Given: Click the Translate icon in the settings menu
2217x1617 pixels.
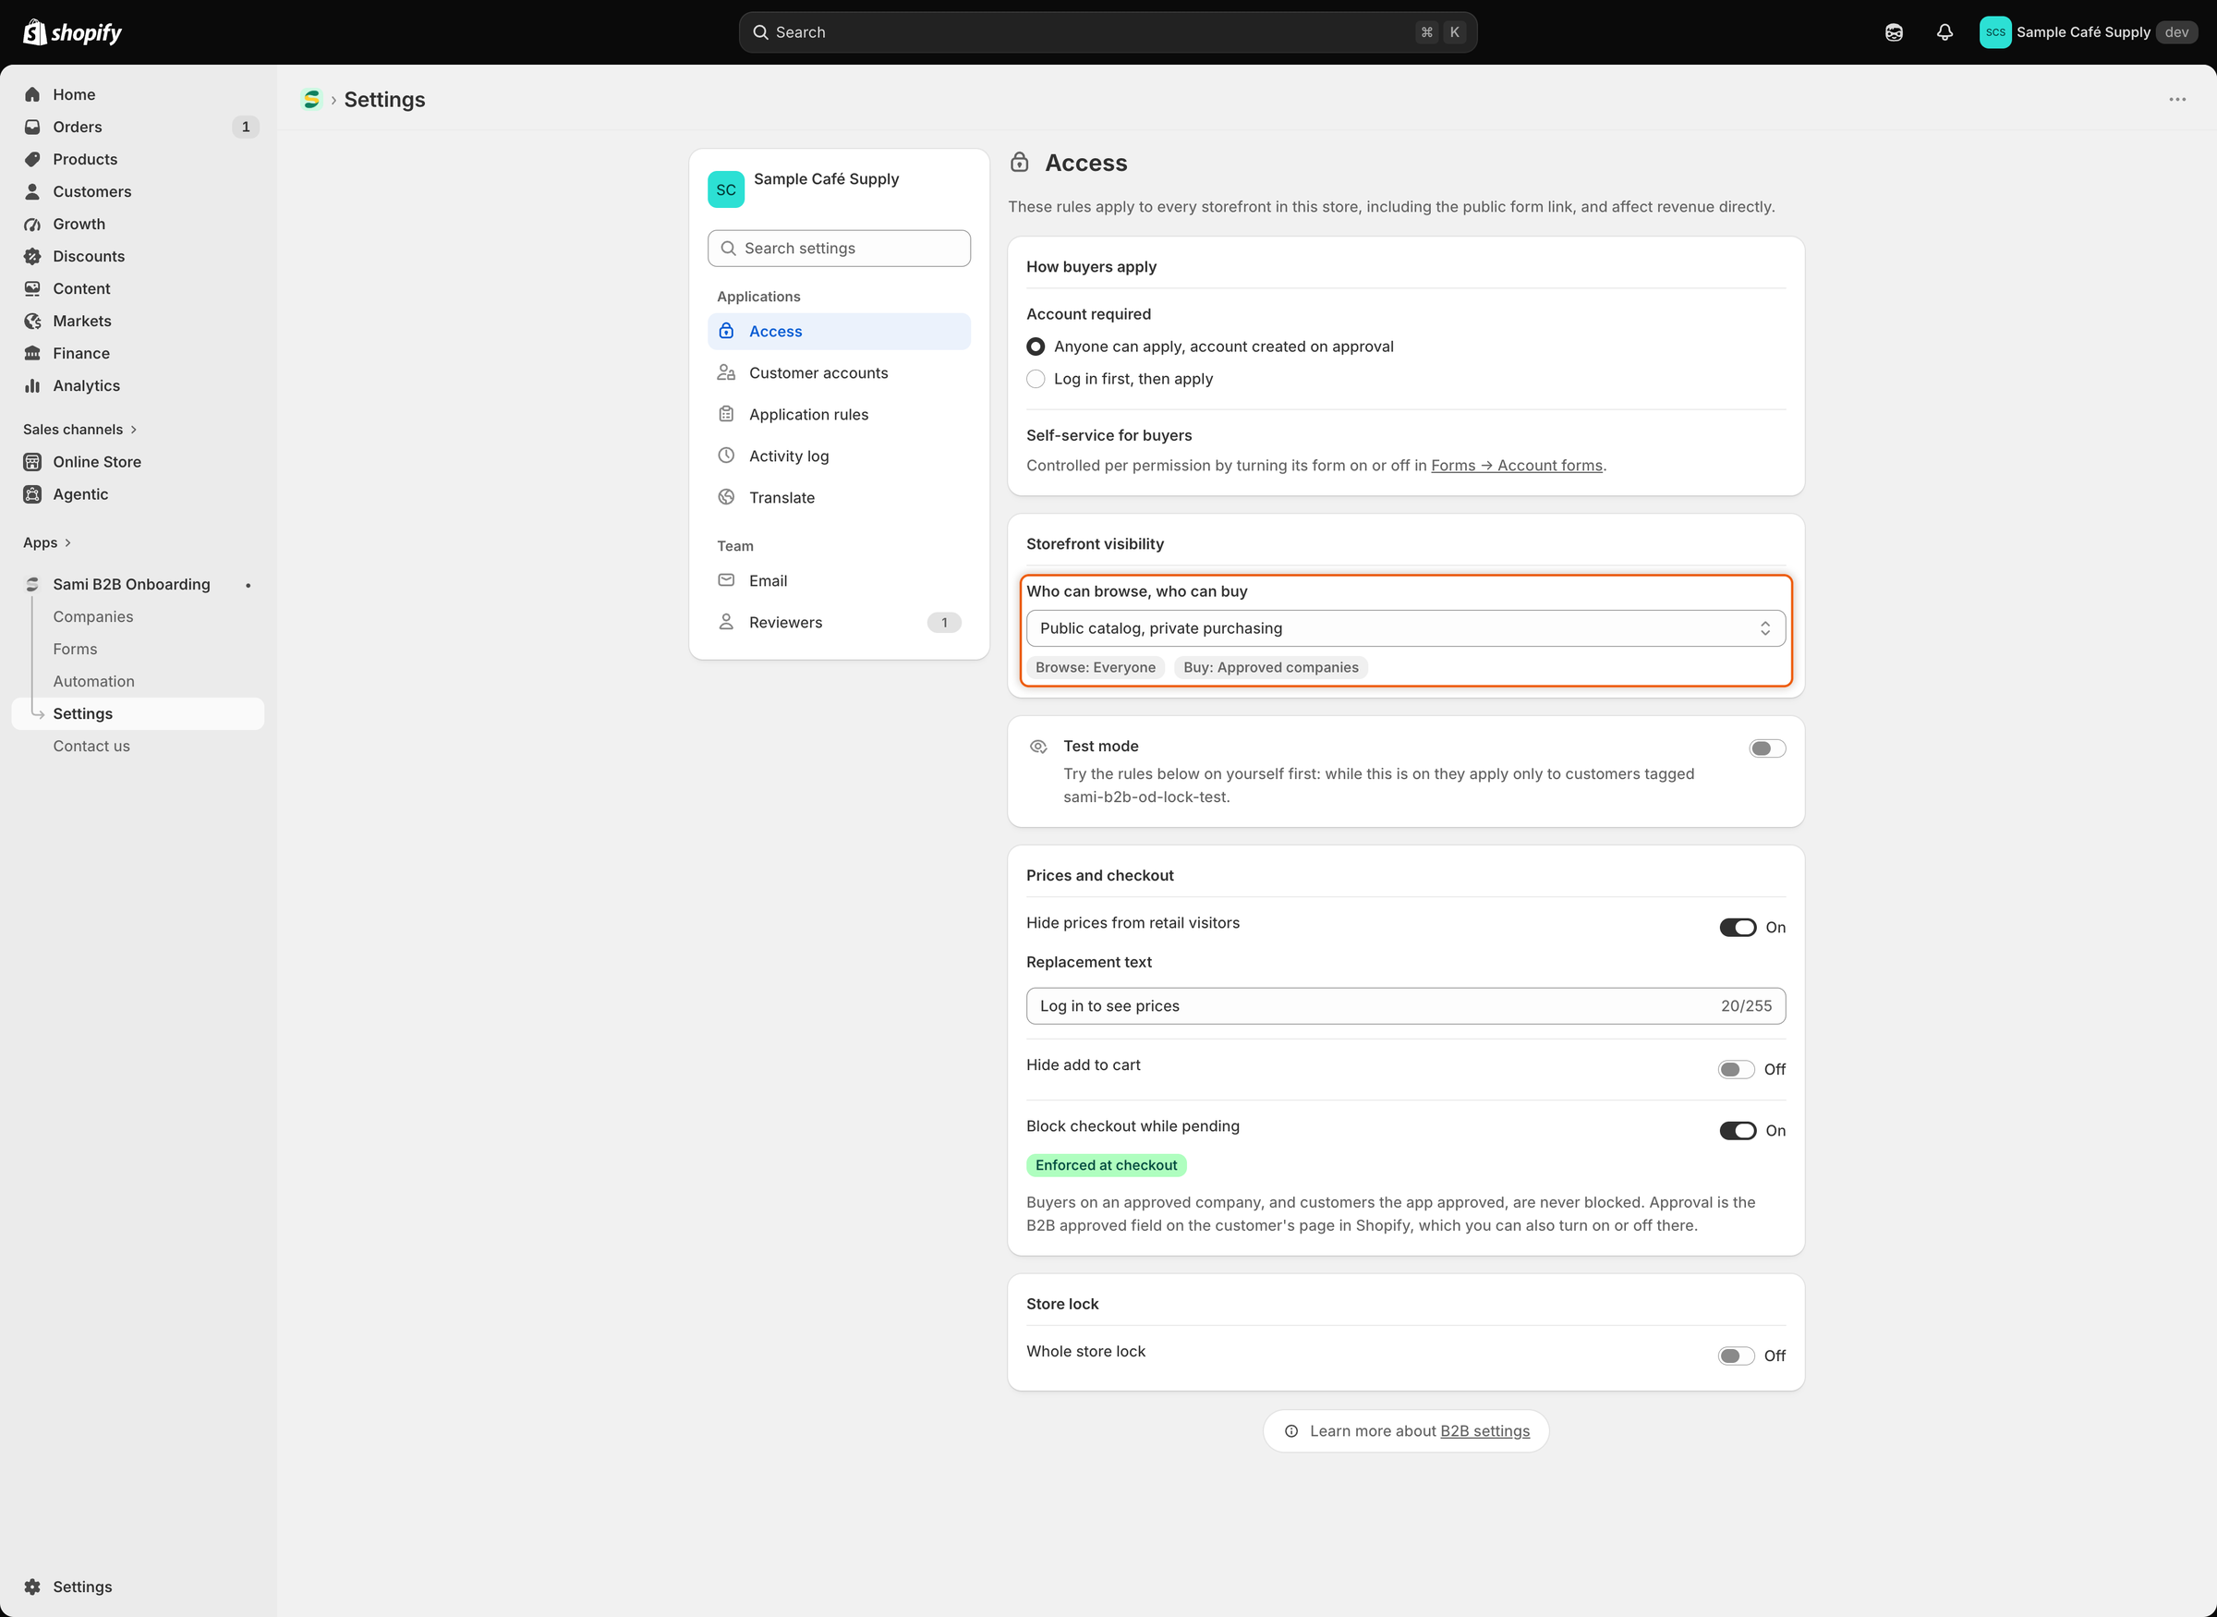Looking at the screenshot, I should point(726,496).
